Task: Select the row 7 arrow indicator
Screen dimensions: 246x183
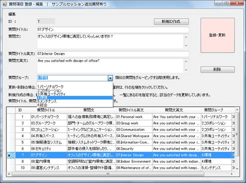Action: point(11,155)
